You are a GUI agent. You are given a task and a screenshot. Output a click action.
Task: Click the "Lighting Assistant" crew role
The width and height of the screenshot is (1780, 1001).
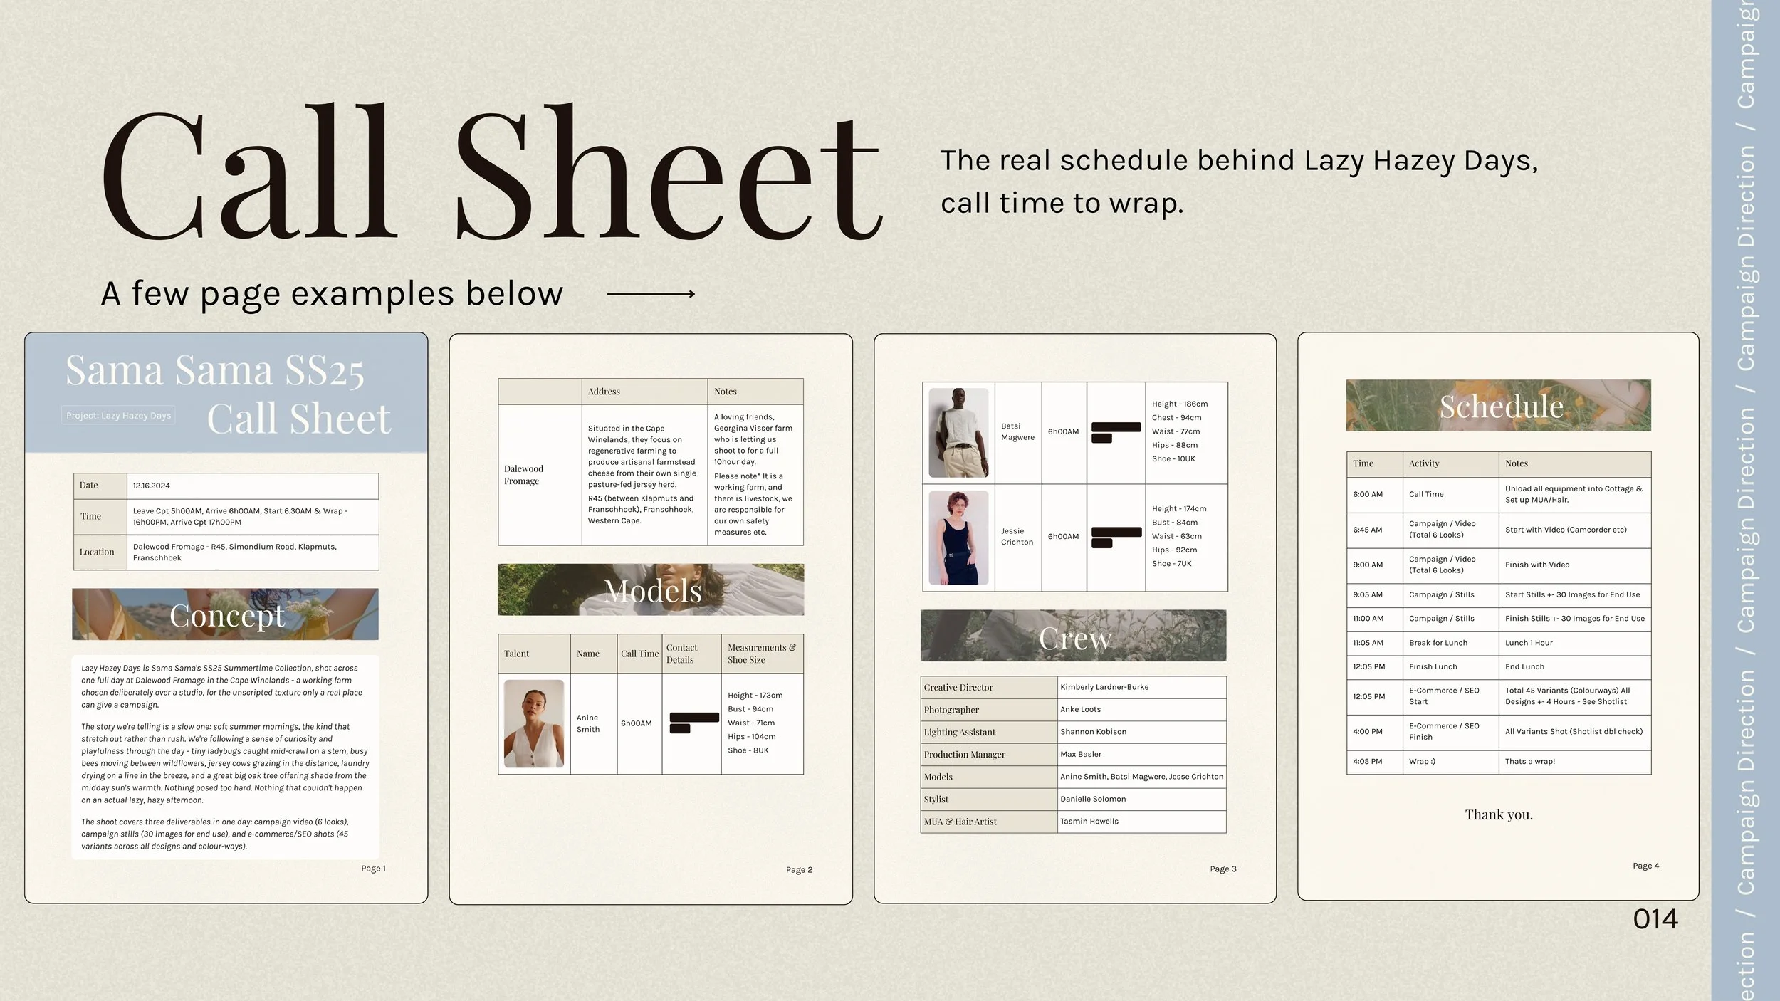[x=960, y=733]
